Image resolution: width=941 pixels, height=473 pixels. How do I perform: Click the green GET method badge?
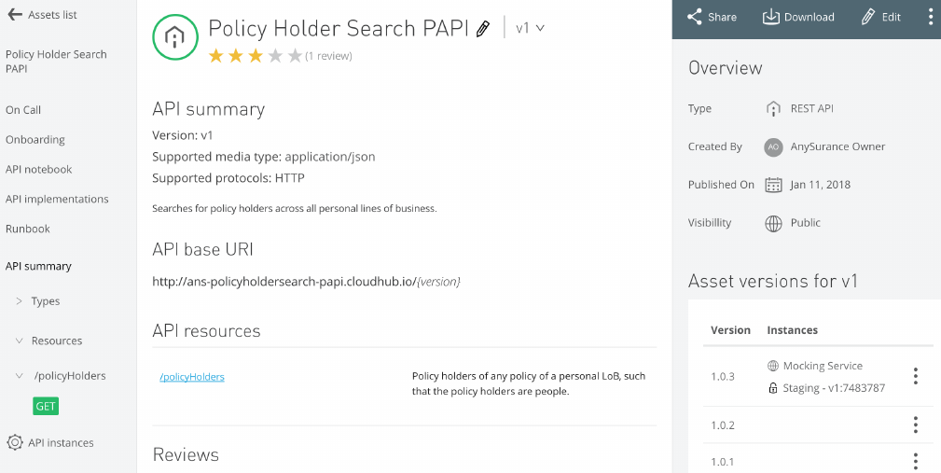point(46,406)
